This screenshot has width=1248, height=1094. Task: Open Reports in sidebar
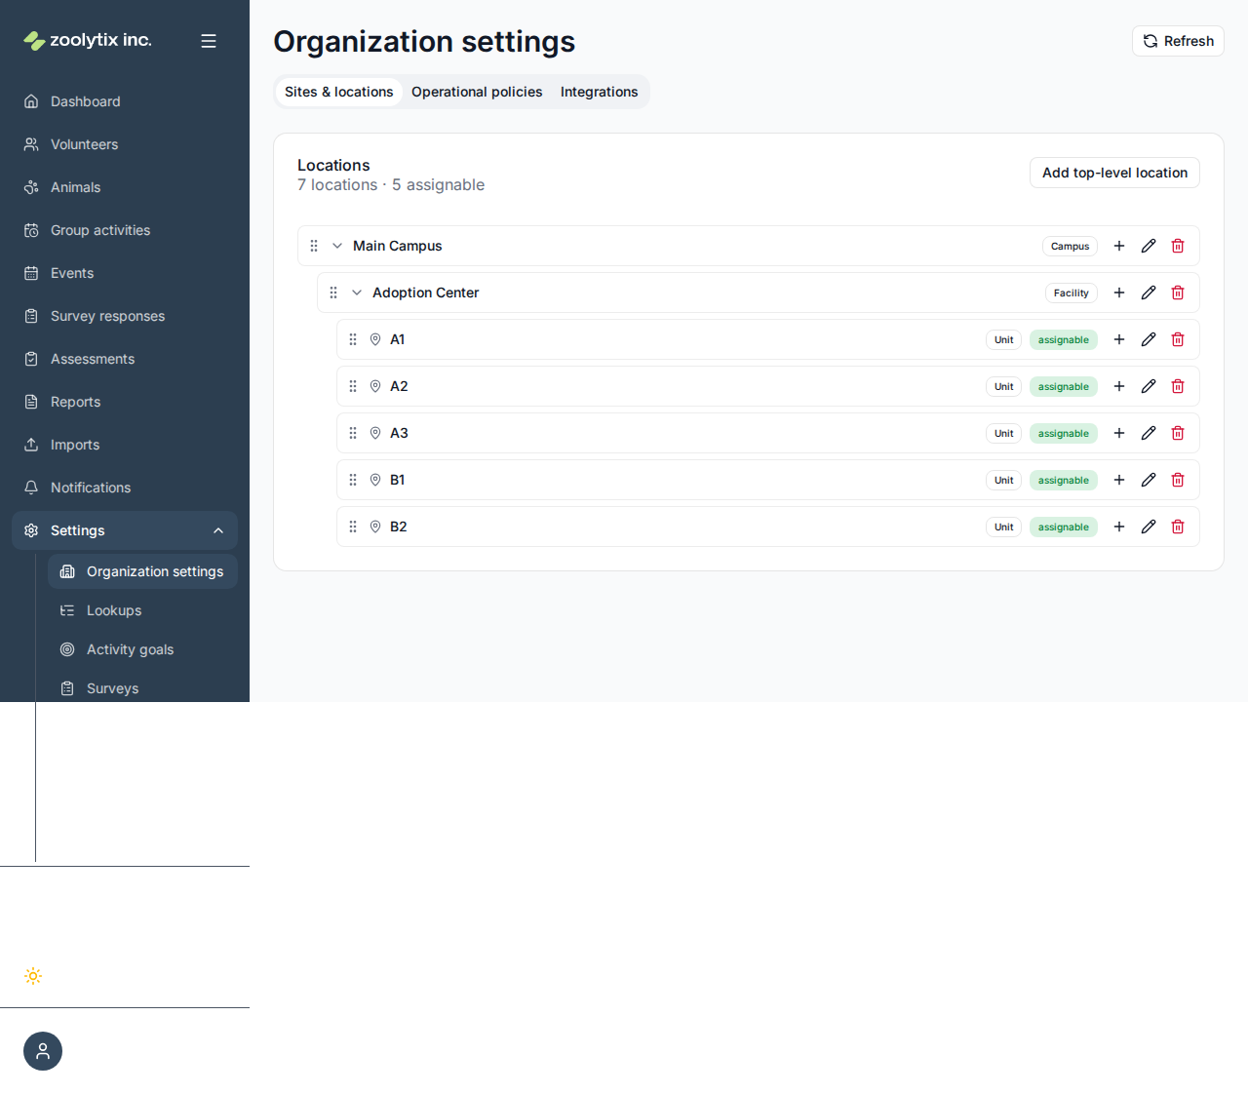tap(125, 402)
